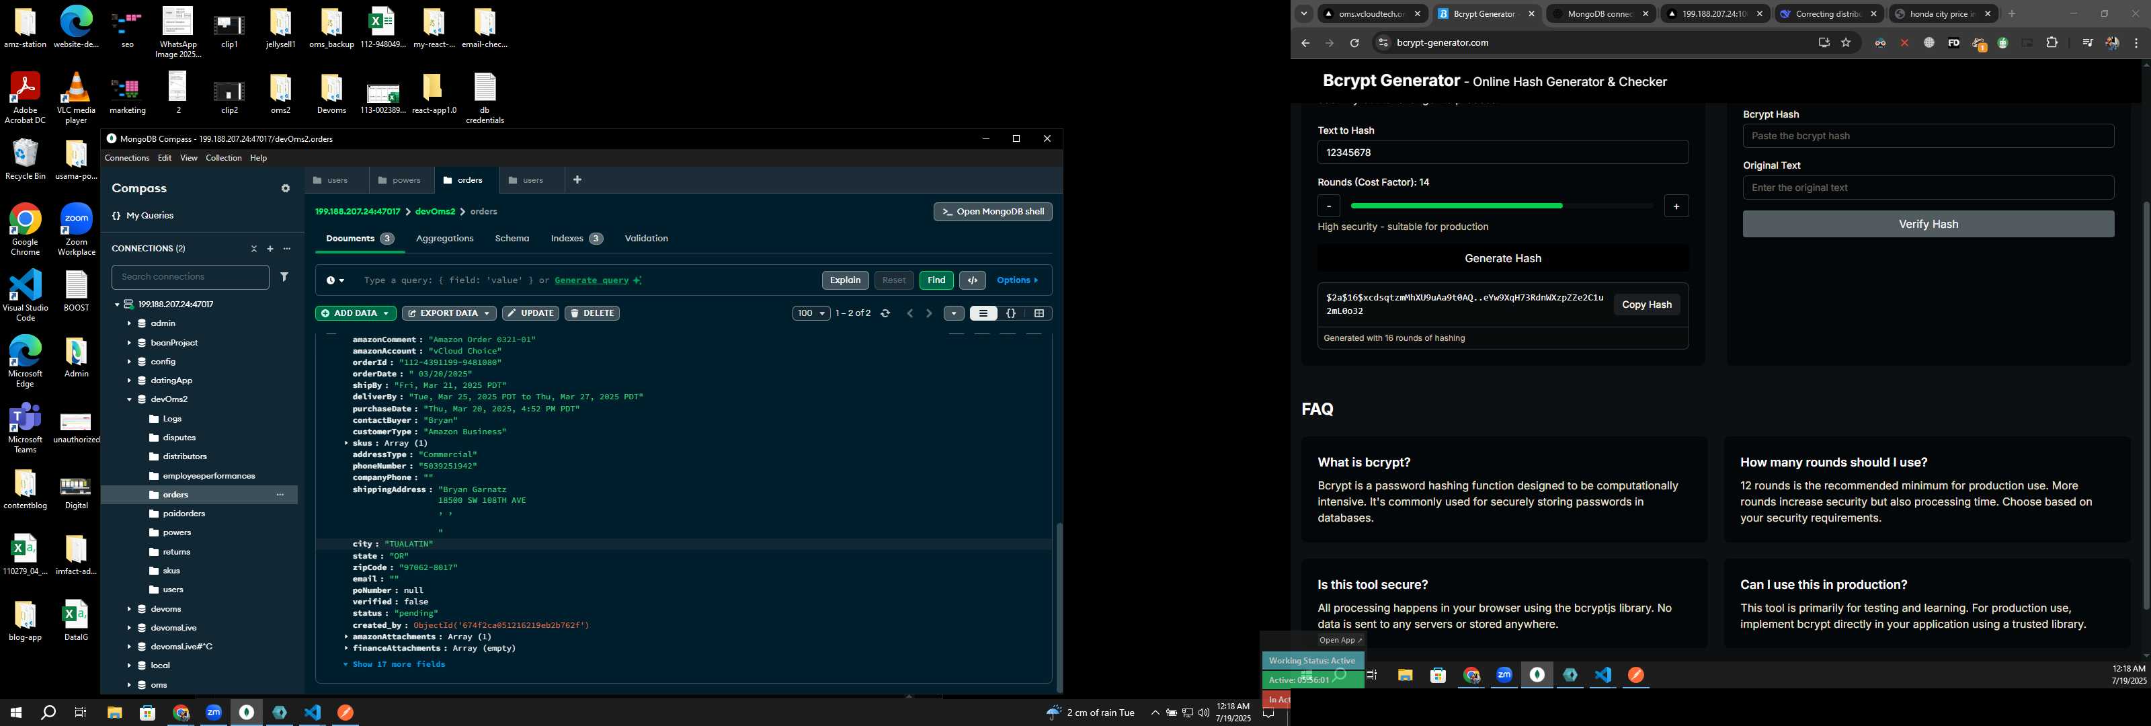Open Chrome extensions puzzle icon

point(2052,44)
